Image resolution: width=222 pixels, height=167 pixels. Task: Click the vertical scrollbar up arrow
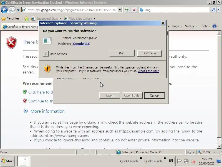pos(219,33)
